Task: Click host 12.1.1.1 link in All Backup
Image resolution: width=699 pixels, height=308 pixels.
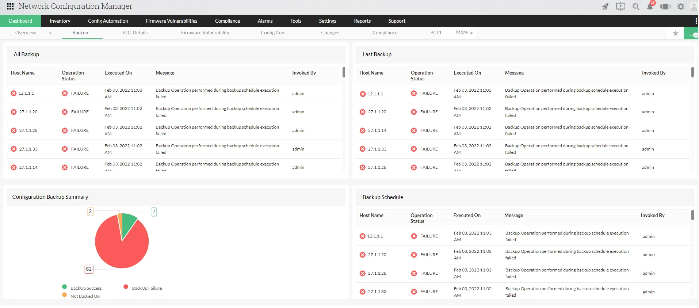Action: pyautogui.click(x=26, y=93)
